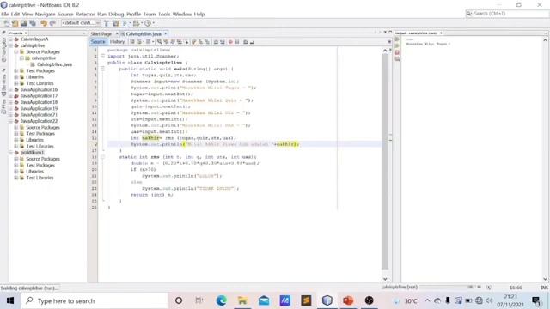Open the Debug menu

(x=116, y=15)
